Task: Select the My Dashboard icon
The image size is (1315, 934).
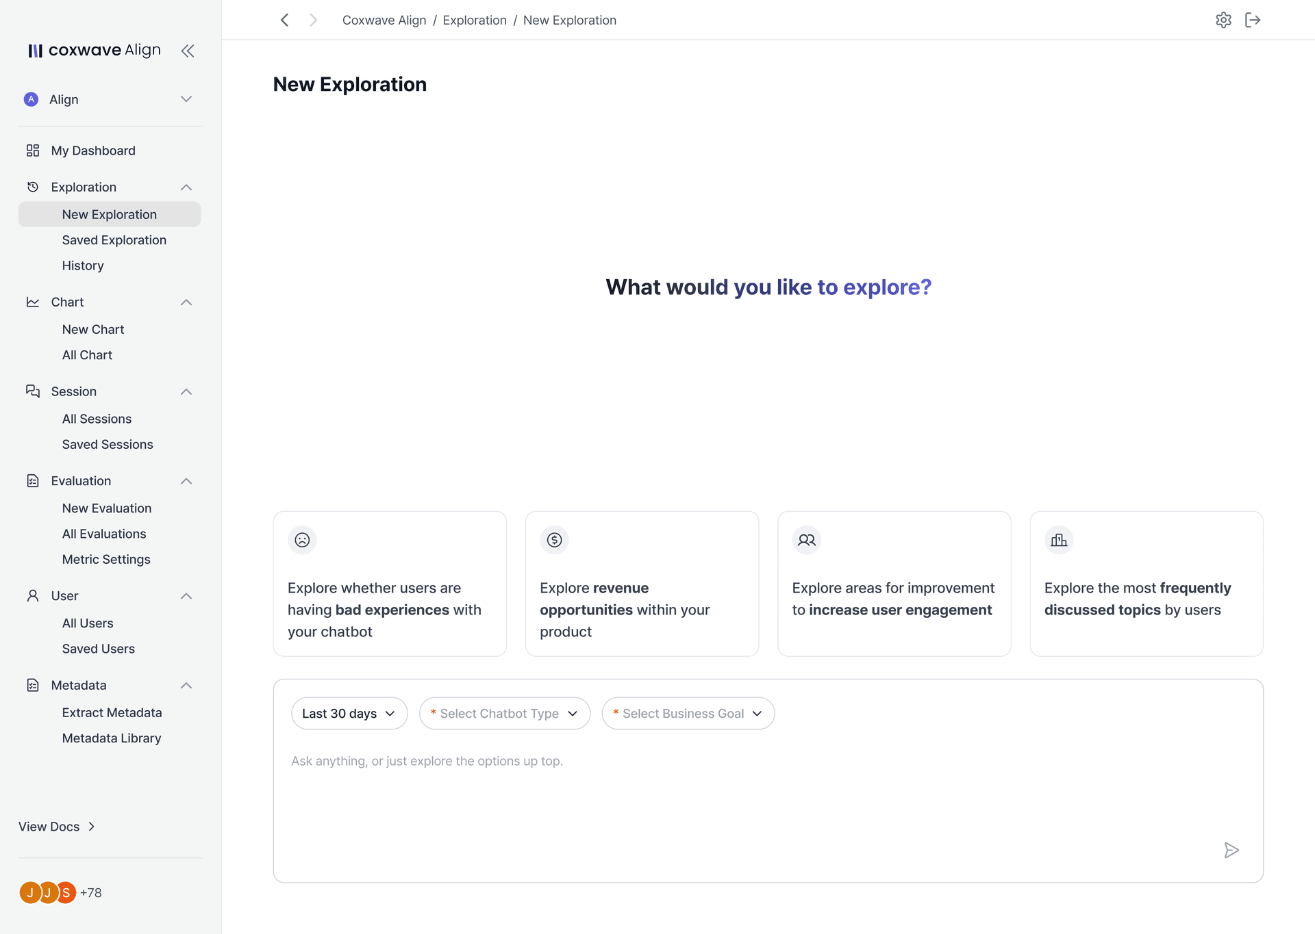Action: point(33,150)
